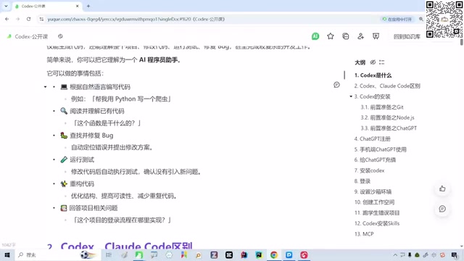Go to outline item 8. 登录

362,181
